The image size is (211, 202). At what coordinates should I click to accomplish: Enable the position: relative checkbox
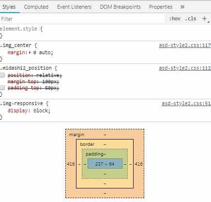tap(2, 75)
